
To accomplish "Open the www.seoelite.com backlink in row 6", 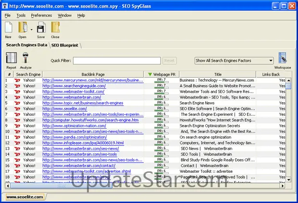I will 64,109.
